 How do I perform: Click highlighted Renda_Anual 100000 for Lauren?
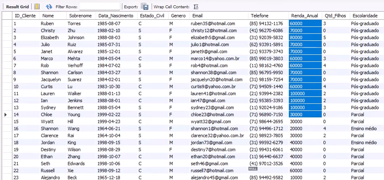tap(305, 94)
